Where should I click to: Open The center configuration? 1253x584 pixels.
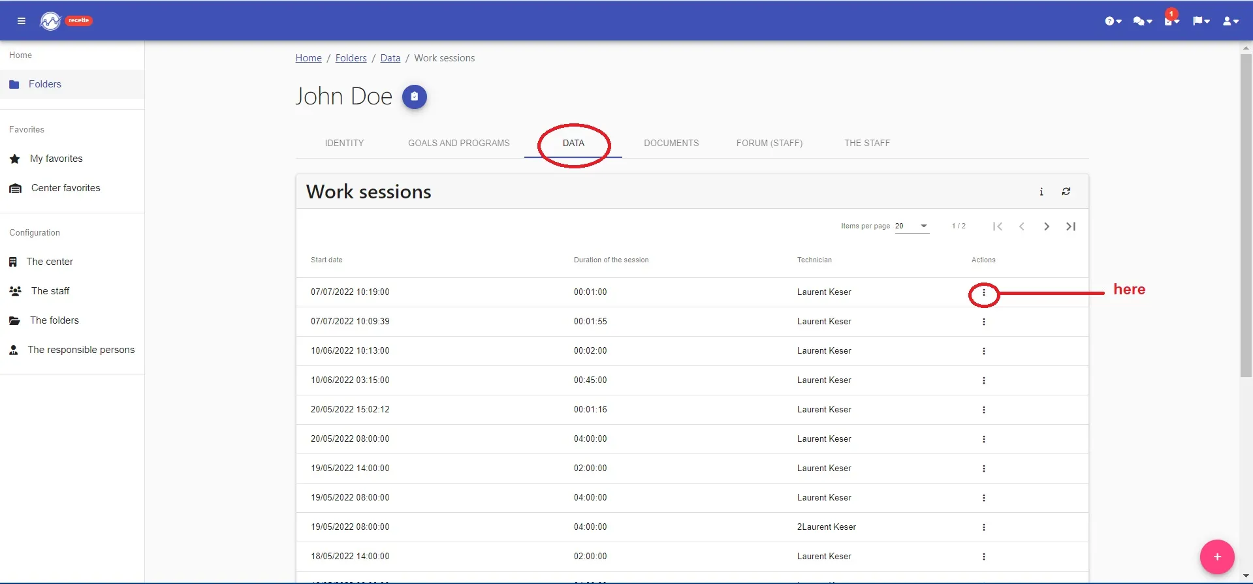point(72,262)
